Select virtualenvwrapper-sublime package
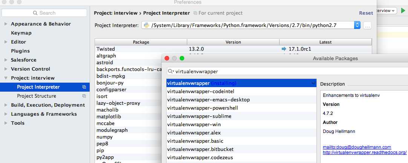This screenshot has height=163, width=408. click(241, 116)
